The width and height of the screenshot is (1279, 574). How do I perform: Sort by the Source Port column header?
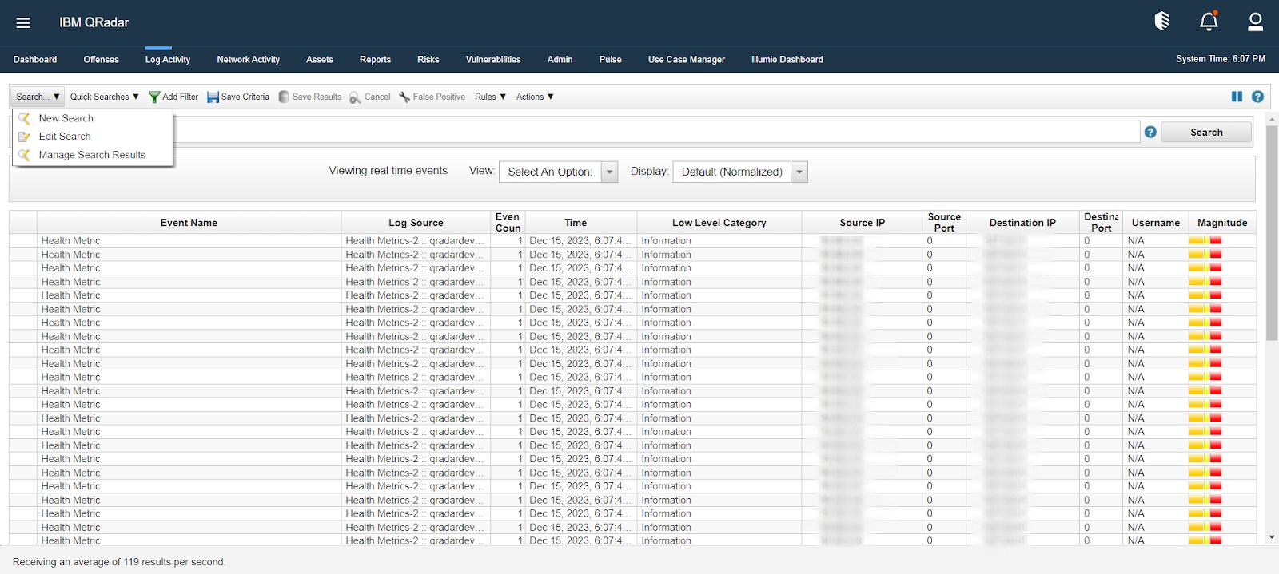tap(944, 223)
